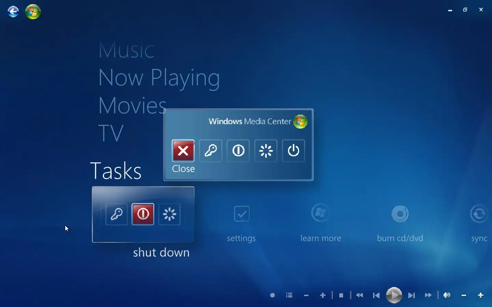Image resolution: width=492 pixels, height=307 pixels.
Task: Decrease volume with the minus button
Action: click(x=464, y=295)
